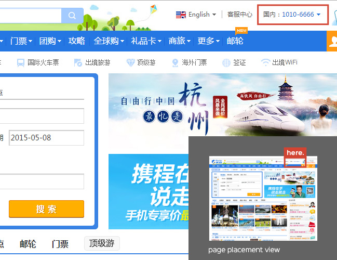Open the 杭州 高铁 banner image
The height and width of the screenshot is (260, 337).
pos(223,105)
